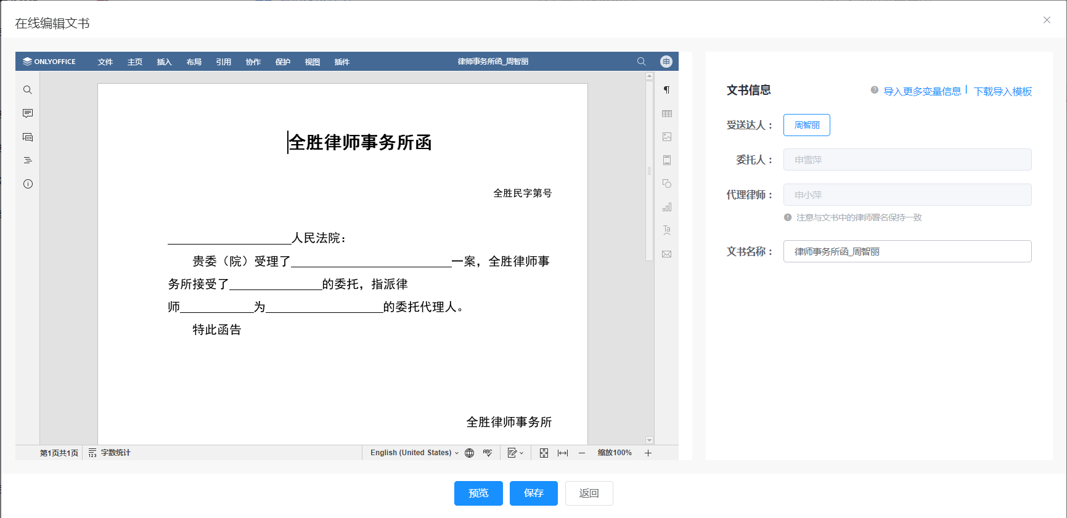
Task: Click ONLYOFFICE logo in header
Action: coord(49,62)
